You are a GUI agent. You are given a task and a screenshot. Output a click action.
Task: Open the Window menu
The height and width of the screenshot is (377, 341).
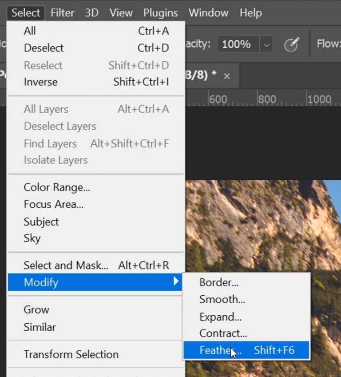(x=208, y=12)
